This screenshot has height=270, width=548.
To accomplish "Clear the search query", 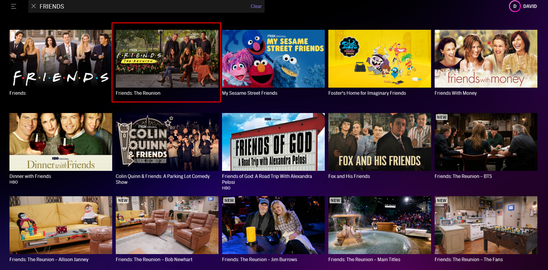I will 256,6.
